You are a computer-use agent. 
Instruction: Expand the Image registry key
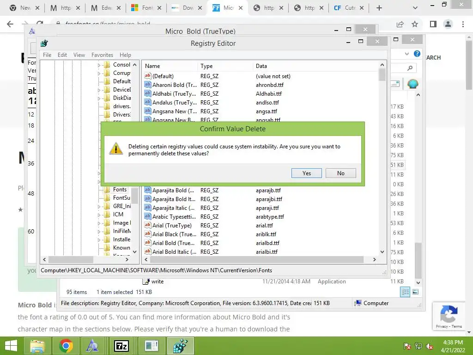coord(99,223)
